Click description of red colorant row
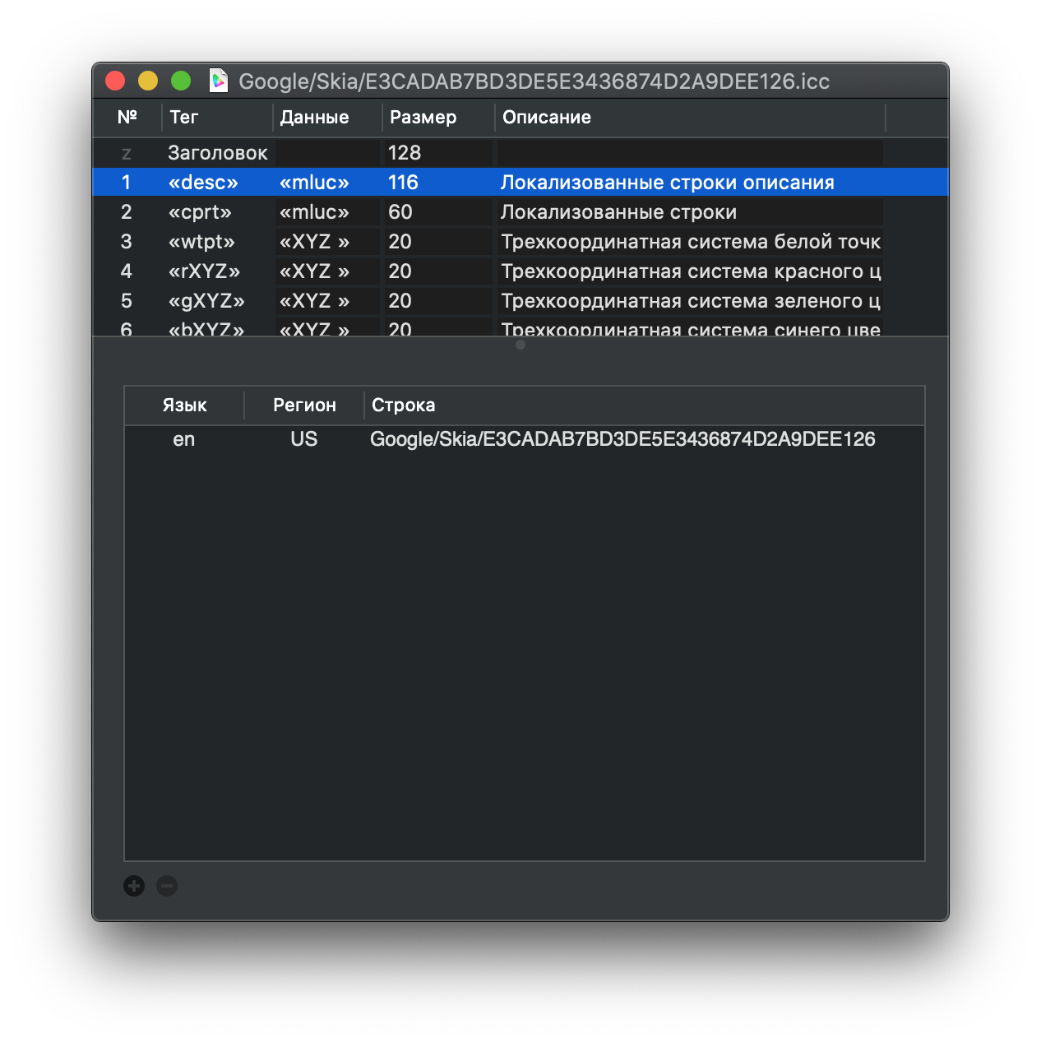This screenshot has width=1041, height=1043. [x=691, y=271]
